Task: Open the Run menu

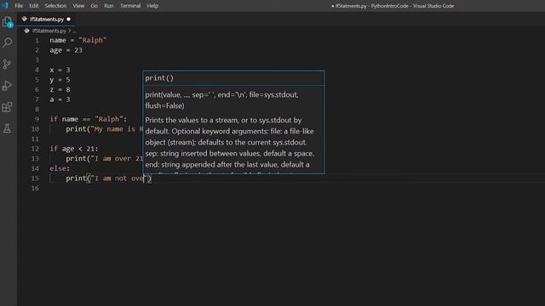Action: click(109, 6)
